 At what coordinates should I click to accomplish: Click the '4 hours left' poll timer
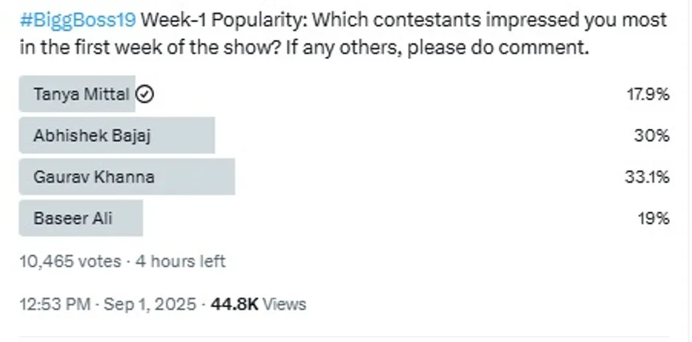[179, 261]
